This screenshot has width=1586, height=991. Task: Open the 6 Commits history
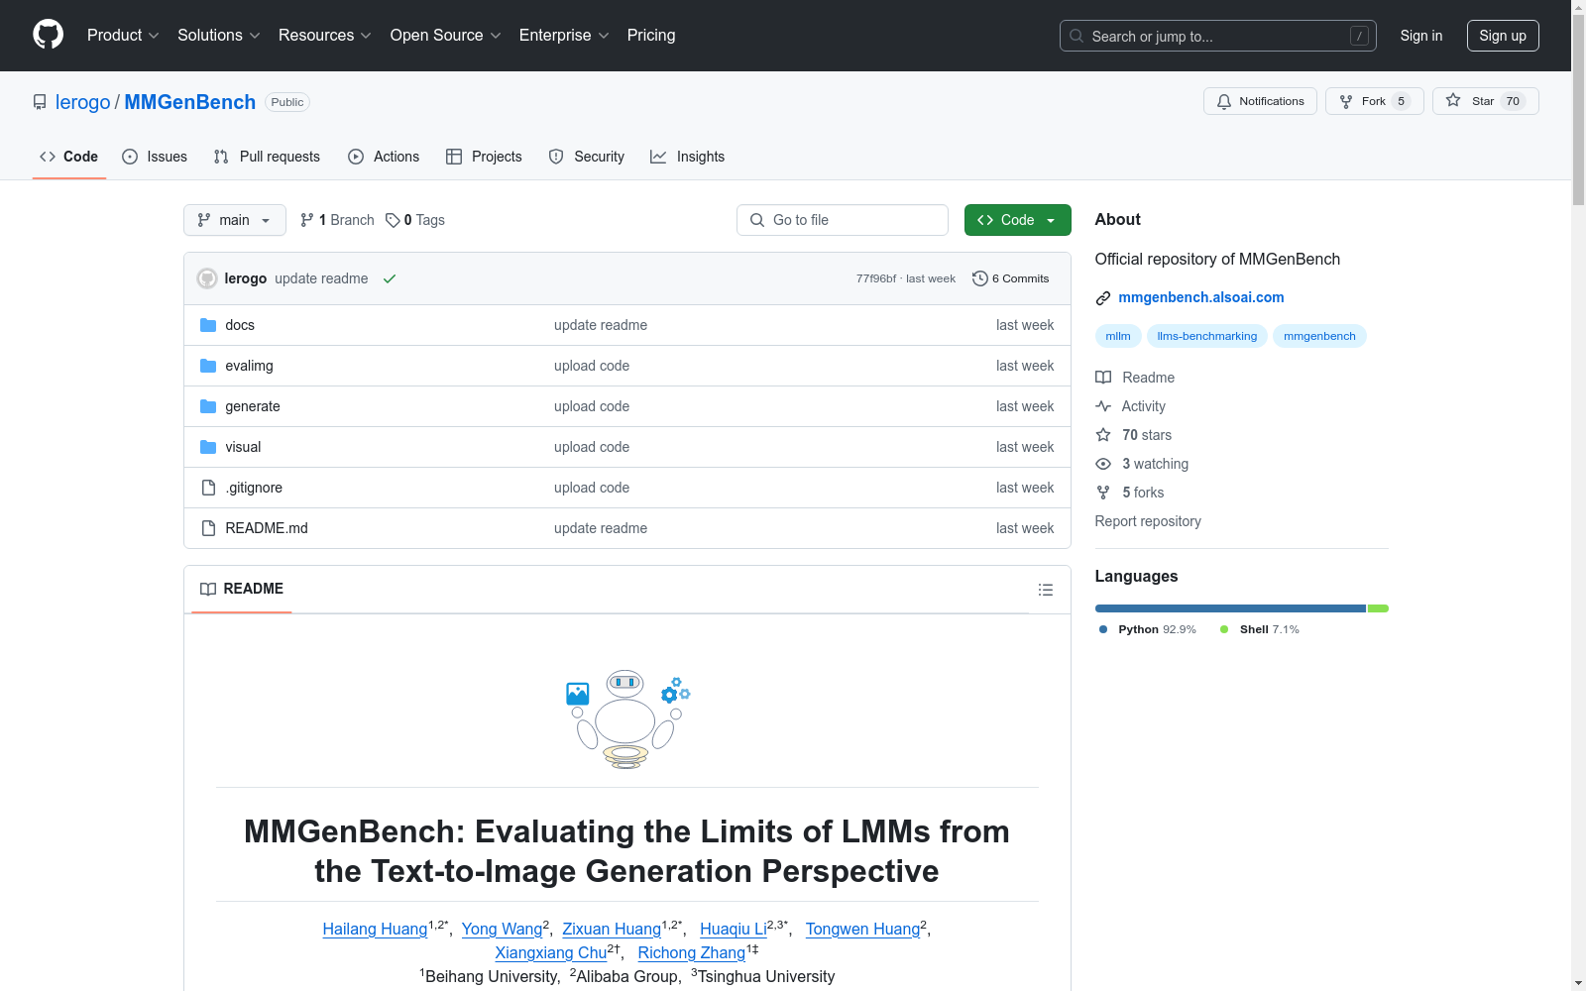pos(1011,278)
